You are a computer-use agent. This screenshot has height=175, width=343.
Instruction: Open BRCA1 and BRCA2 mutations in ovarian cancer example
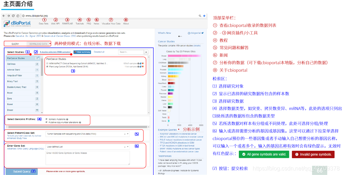[x=181, y=137]
